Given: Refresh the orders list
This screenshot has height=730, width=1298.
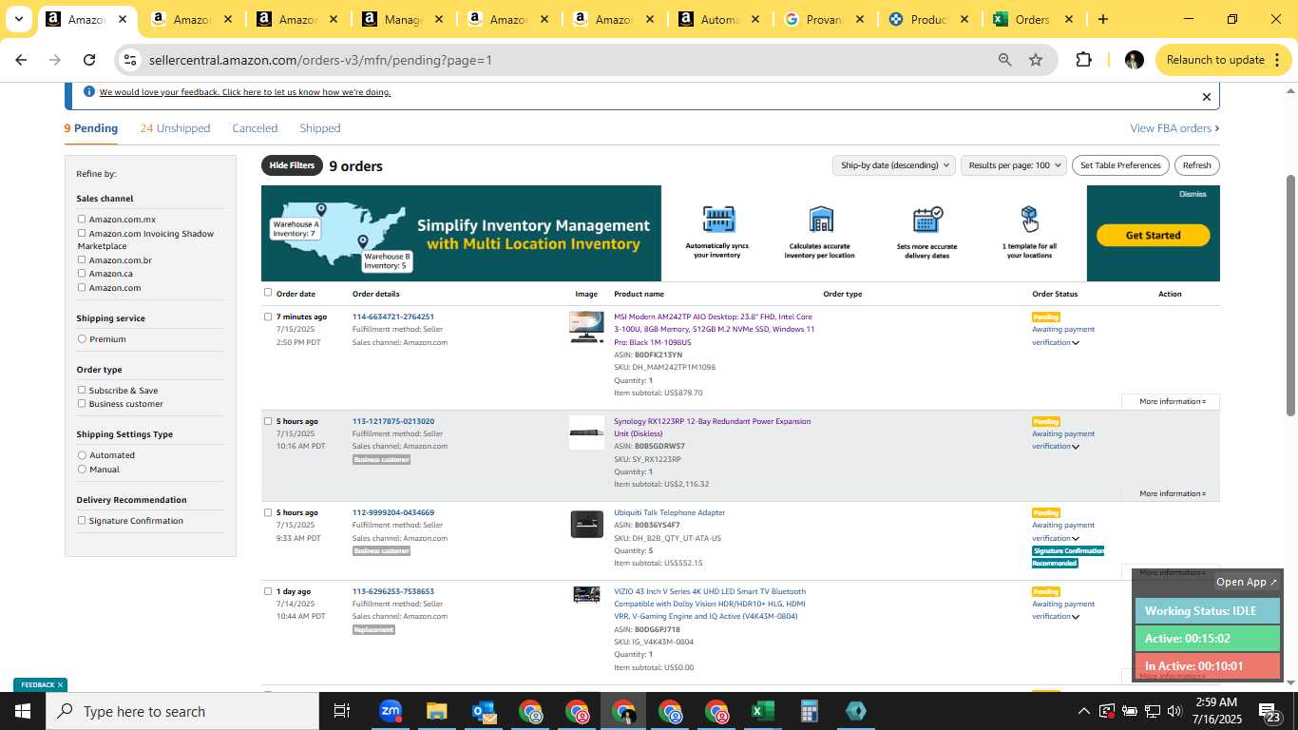Looking at the screenshot, I should [1196, 165].
